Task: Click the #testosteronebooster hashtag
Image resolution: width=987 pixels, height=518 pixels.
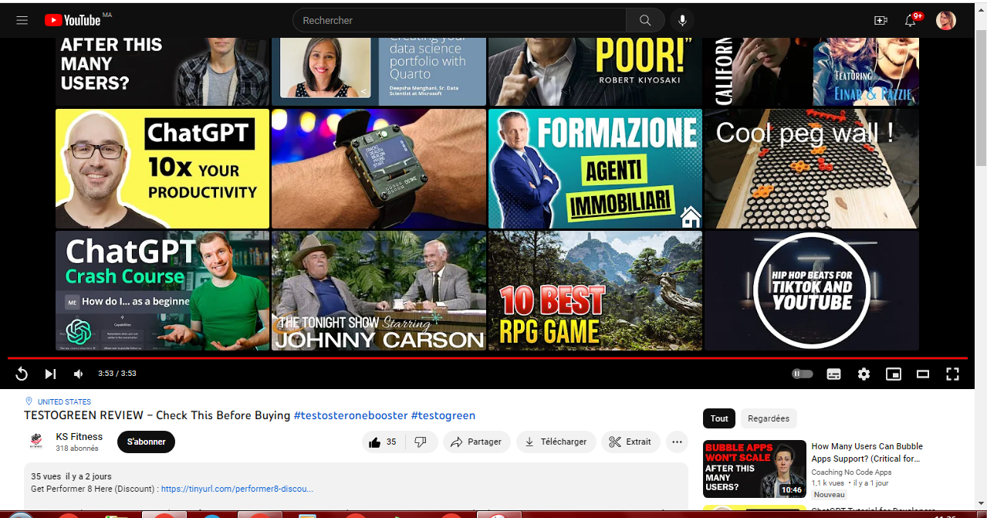Action: [350, 415]
